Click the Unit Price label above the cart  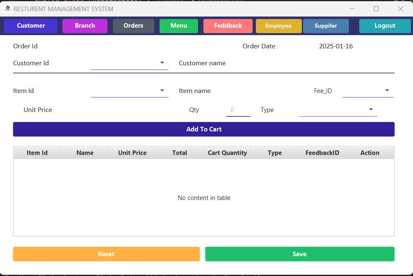38,110
